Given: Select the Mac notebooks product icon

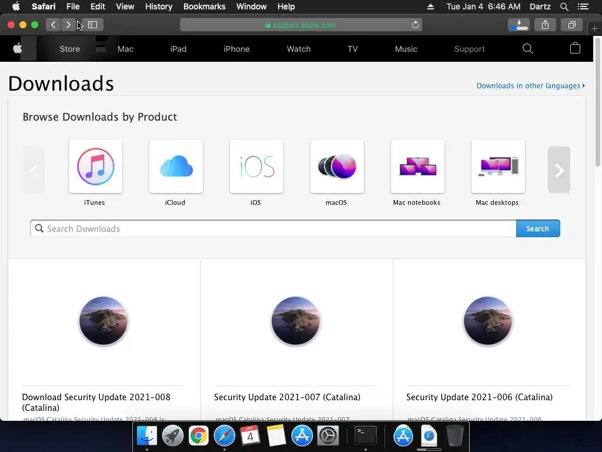Looking at the screenshot, I should point(418,167).
